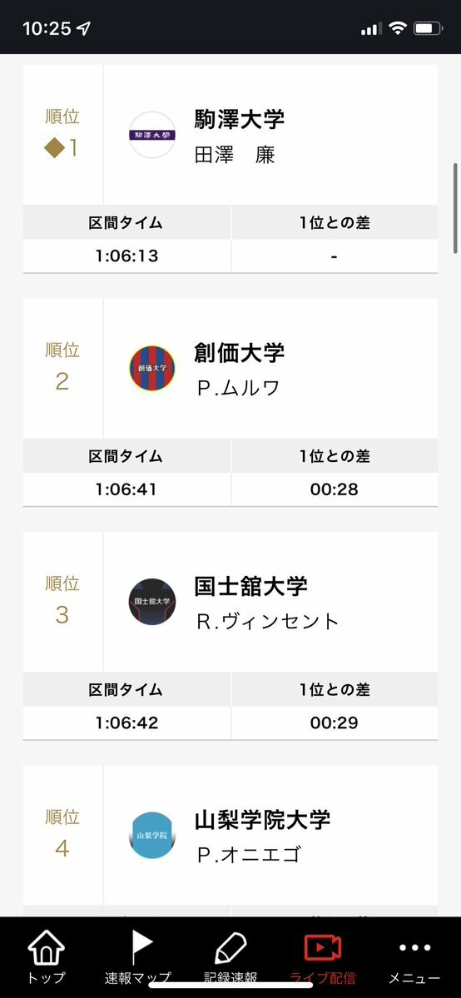461x998 pixels.
Task: Tap runner name R.ヴィンセント
Action: [267, 622]
